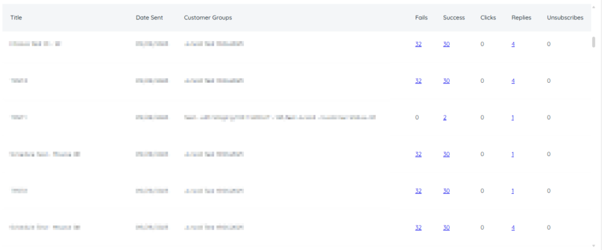Click the scrollbar down arrow

pos(595,245)
